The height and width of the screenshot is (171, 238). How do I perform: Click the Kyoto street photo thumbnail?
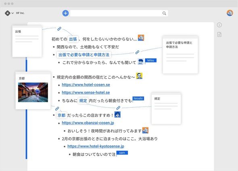click(33, 92)
